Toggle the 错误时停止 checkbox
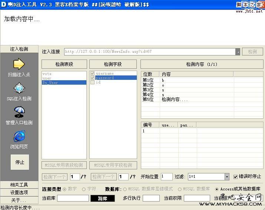The width and height of the screenshot is (265, 210). click(235, 177)
